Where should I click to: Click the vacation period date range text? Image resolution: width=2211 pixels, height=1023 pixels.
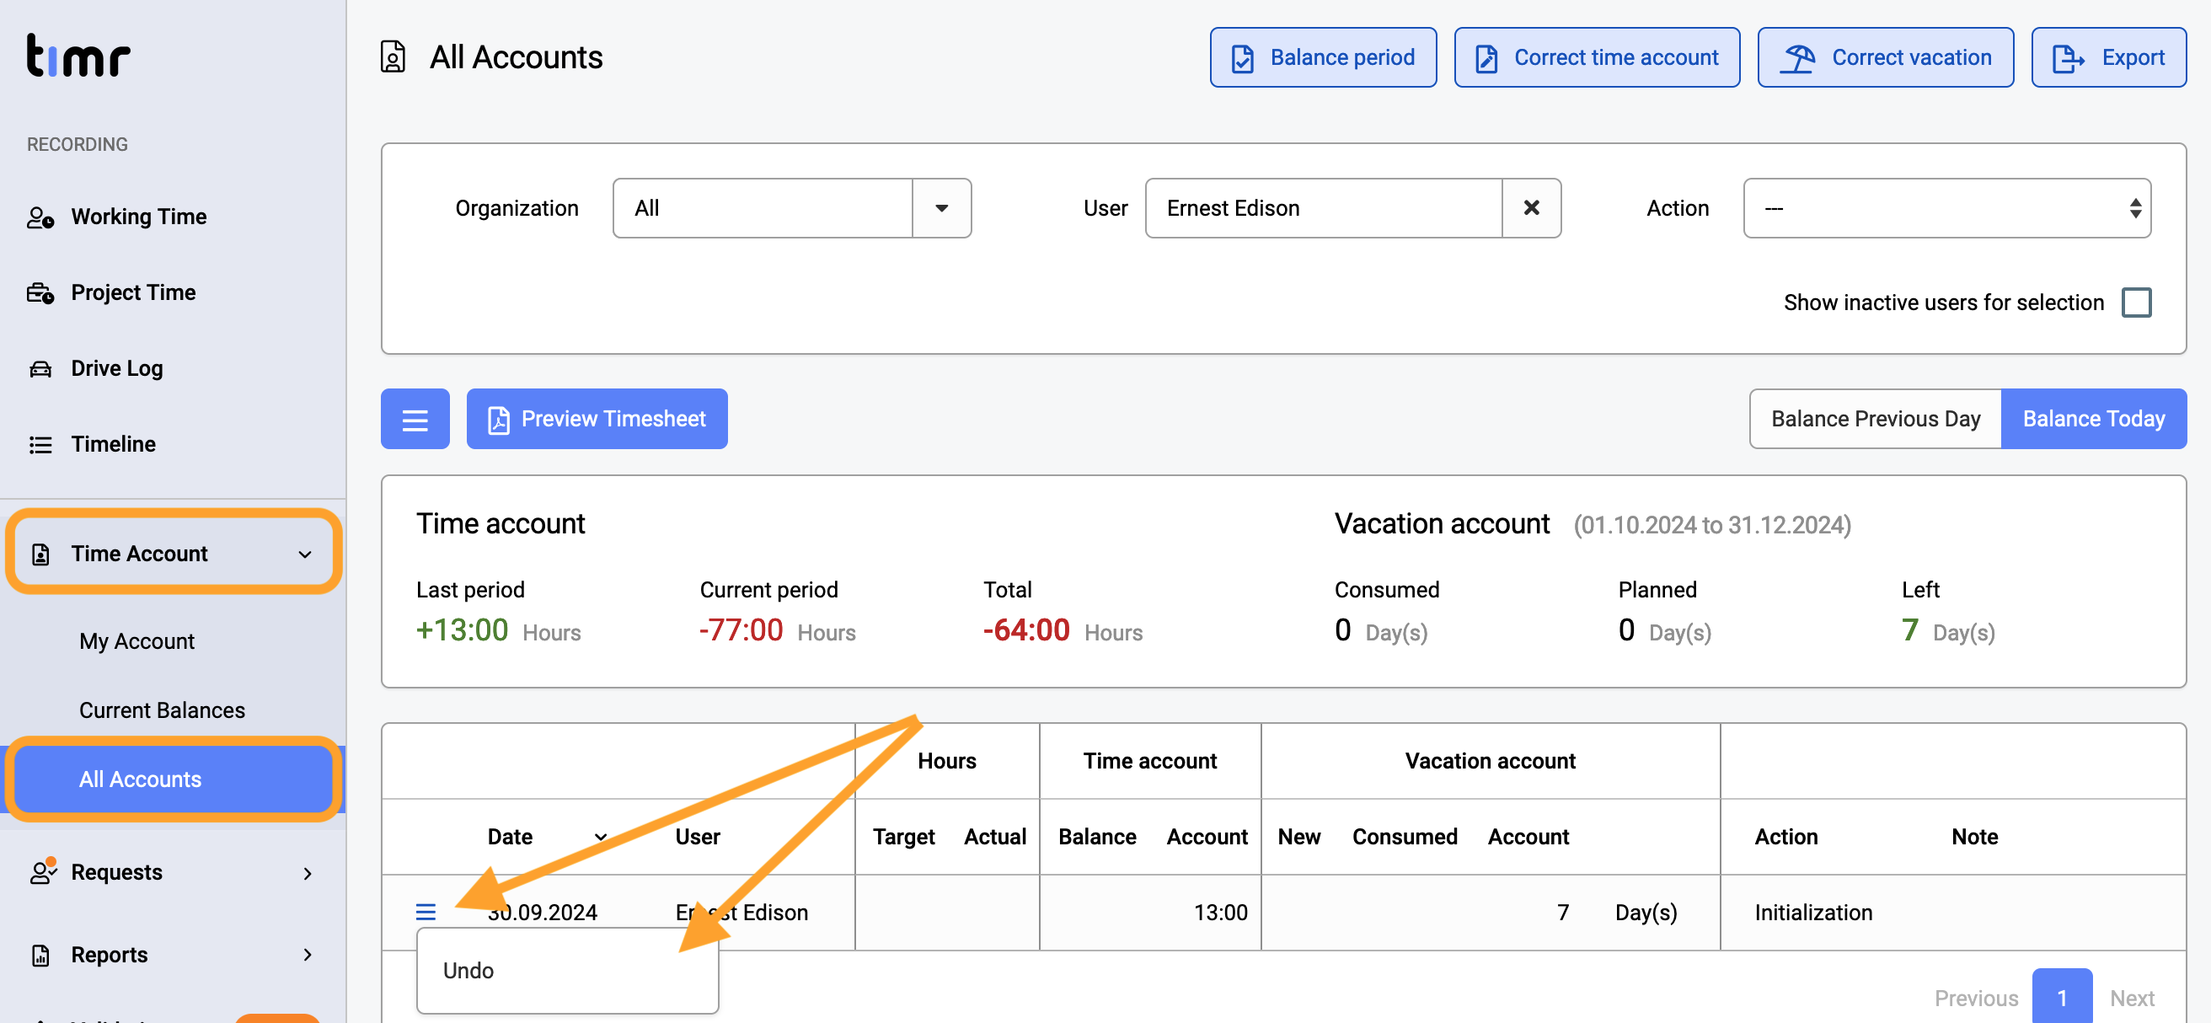click(1711, 525)
